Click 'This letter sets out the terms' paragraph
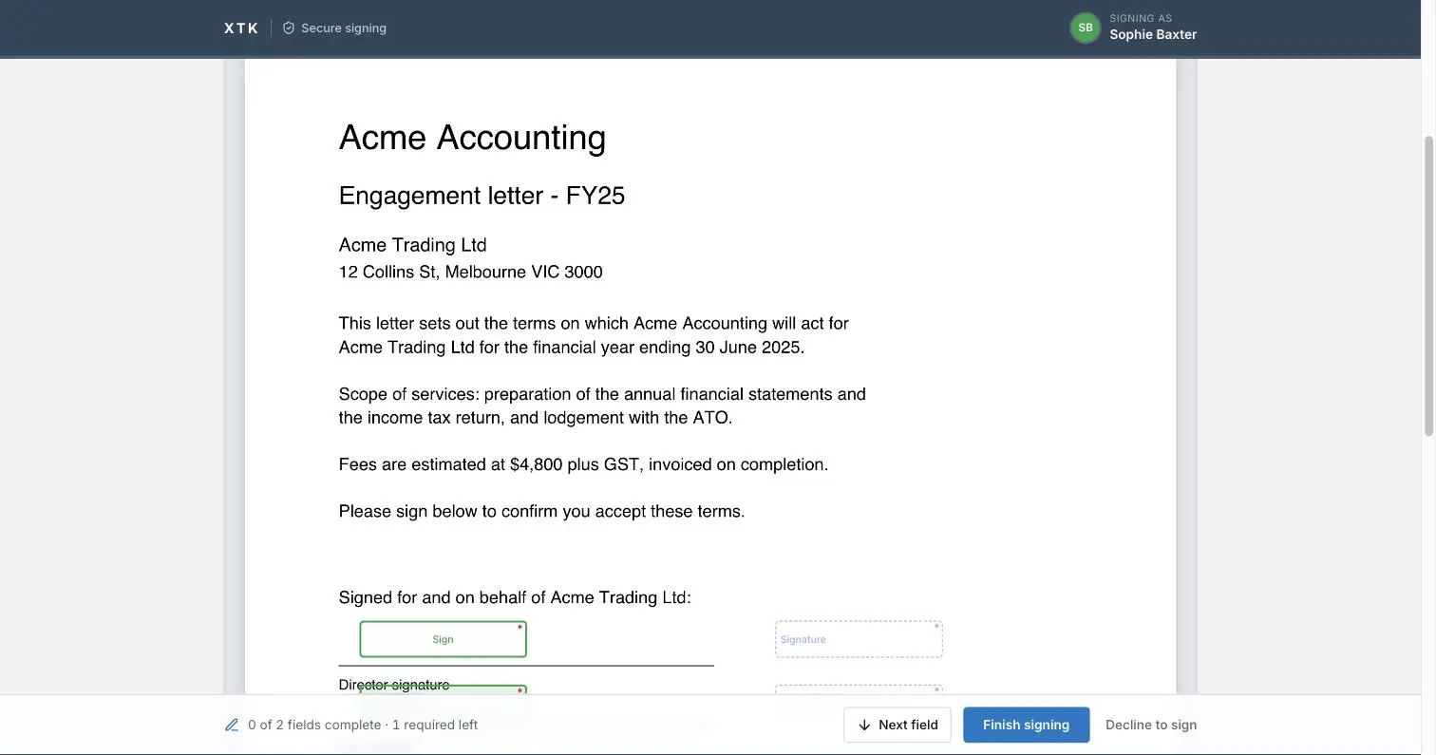This screenshot has height=755, width=1436. coord(594,335)
